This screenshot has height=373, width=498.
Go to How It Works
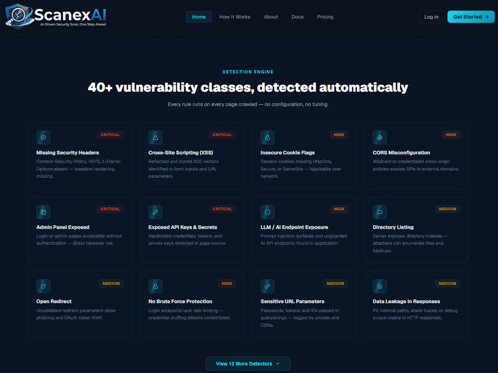tap(235, 17)
